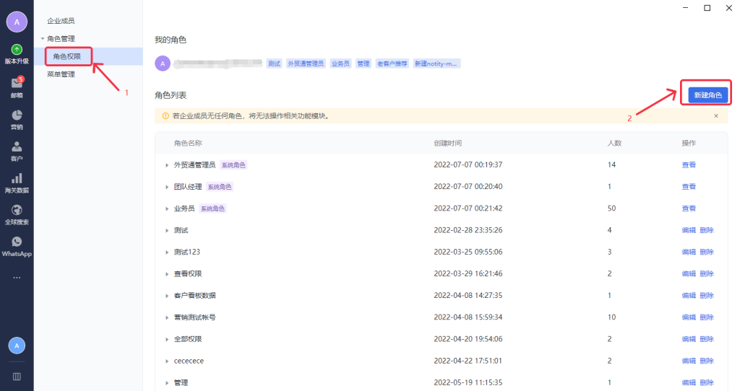This screenshot has height=391, width=740.
Task: Expand the 测试123 role row
Action: (x=167, y=252)
